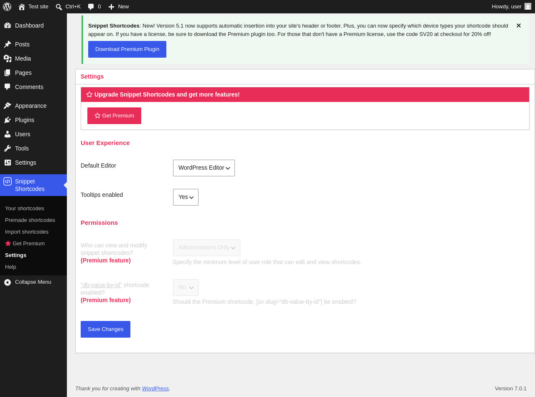This screenshot has height=397, width=535.
Task: Open the Media menu item
Action: pos(33,59)
